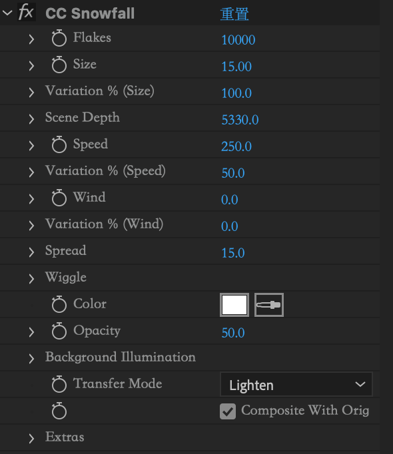Expand the Extras section
The width and height of the screenshot is (393, 454).
(31, 439)
